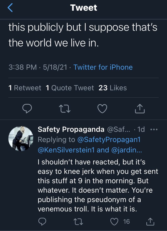The height and width of the screenshot is (231, 167).
Task: View the 23 Likes list
Action: [x=112, y=88]
